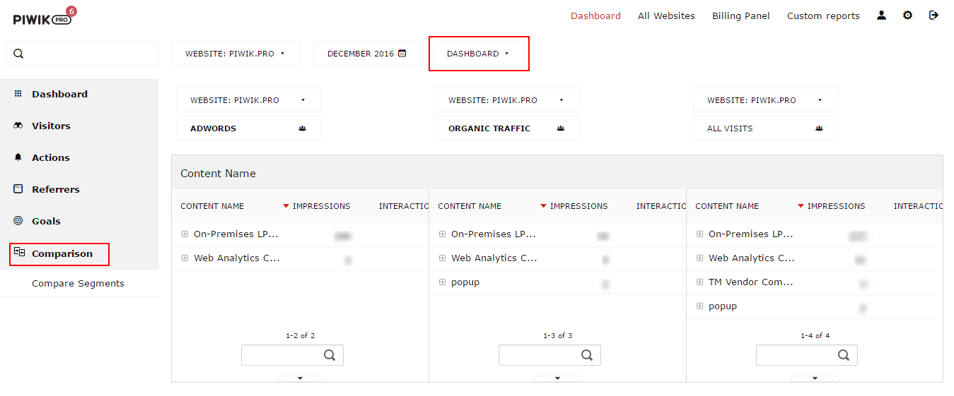Expand On-Premises LP row in first column
The height and width of the screenshot is (396, 954).
pos(185,234)
